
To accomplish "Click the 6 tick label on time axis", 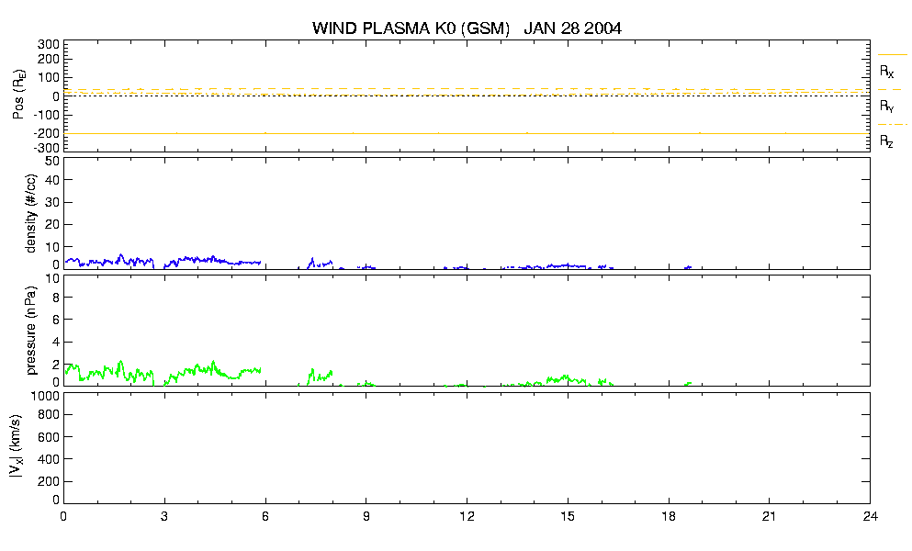I will tap(265, 516).
